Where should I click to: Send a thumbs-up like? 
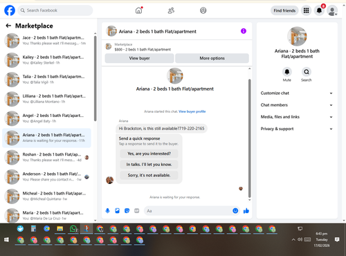click(246, 210)
